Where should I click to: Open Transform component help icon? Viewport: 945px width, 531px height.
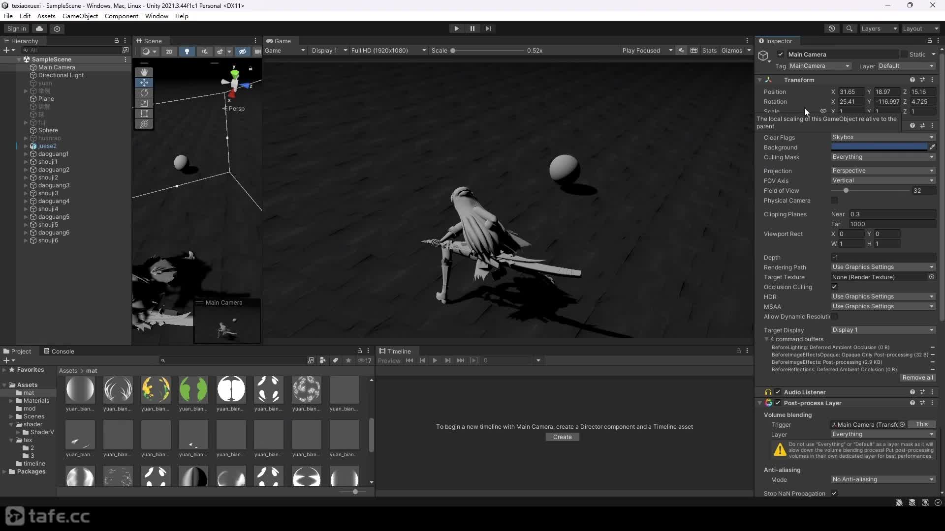(x=913, y=80)
